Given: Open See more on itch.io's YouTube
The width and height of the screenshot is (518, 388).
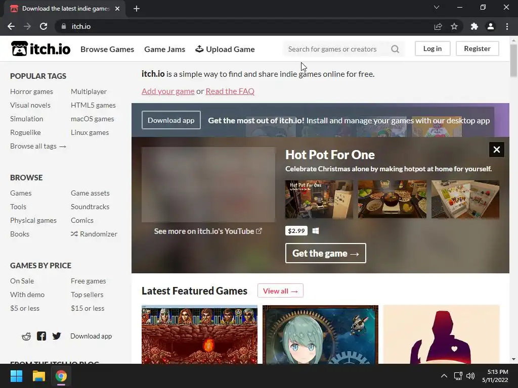Looking at the screenshot, I should (208, 231).
